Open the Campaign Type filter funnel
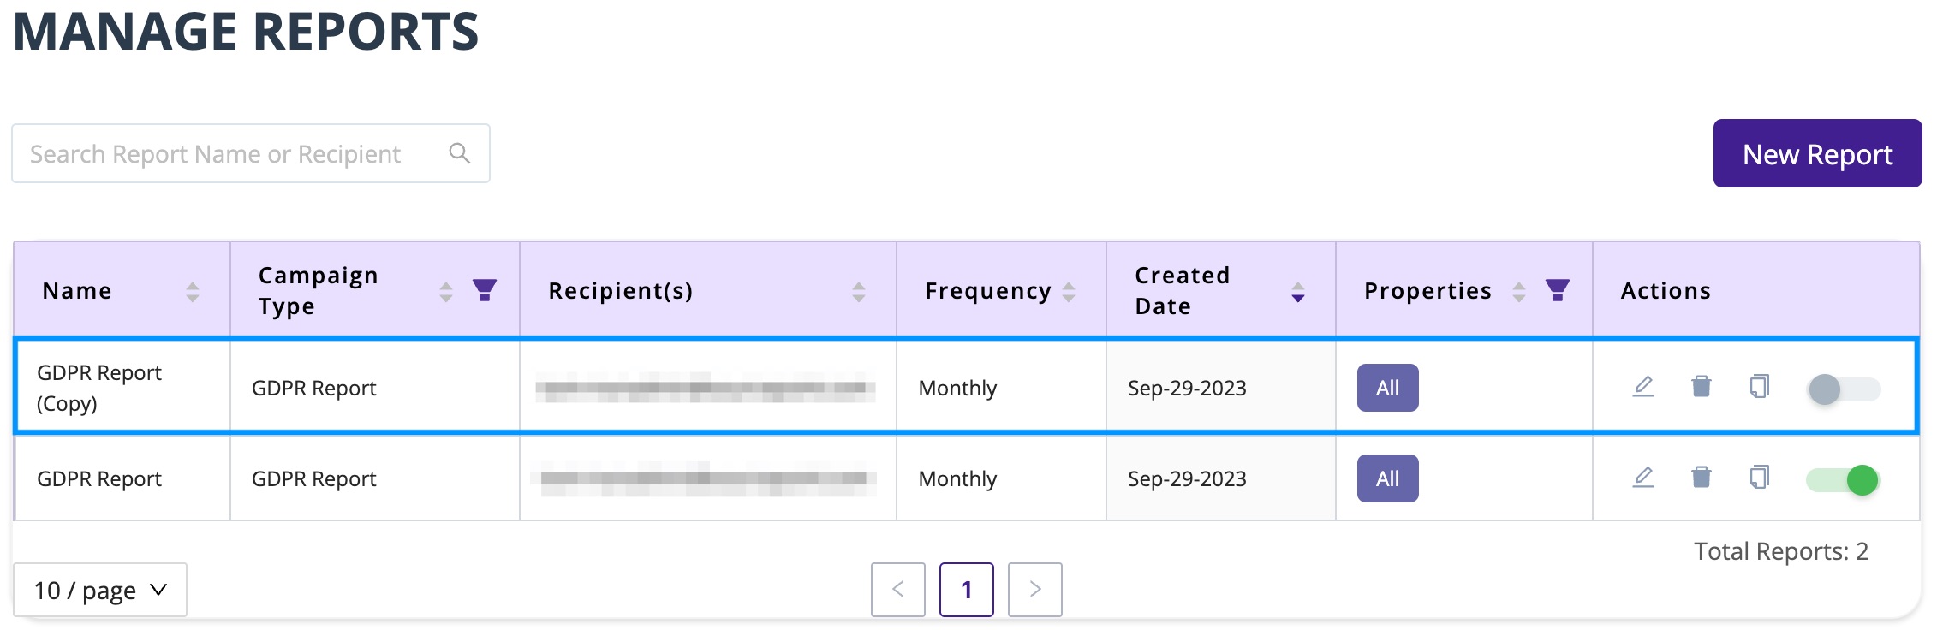This screenshot has width=1937, height=630. coord(485,290)
